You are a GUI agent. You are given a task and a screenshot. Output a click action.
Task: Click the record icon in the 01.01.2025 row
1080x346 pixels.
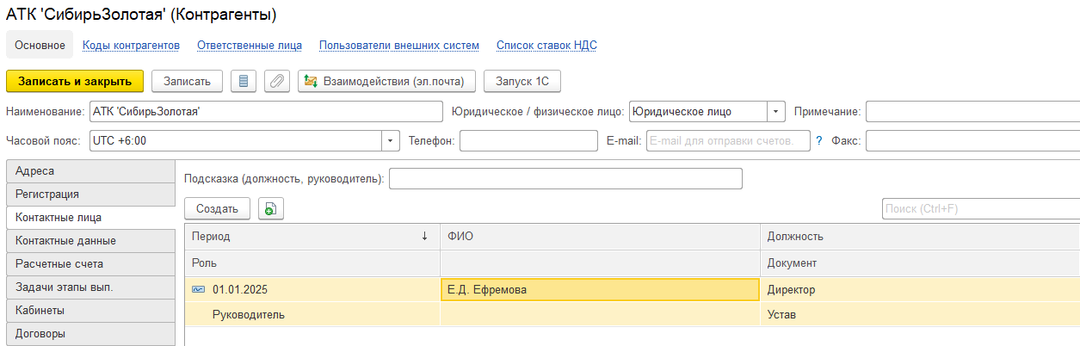click(x=199, y=290)
